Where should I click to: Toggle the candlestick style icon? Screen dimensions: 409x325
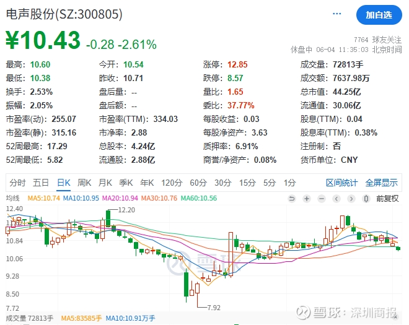[x=366, y=199]
